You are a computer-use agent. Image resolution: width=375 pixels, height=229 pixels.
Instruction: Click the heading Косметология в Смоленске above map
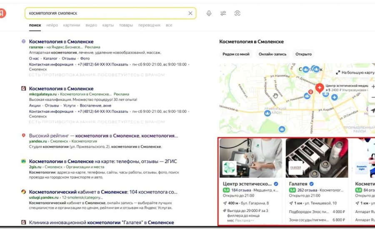(x=251, y=42)
